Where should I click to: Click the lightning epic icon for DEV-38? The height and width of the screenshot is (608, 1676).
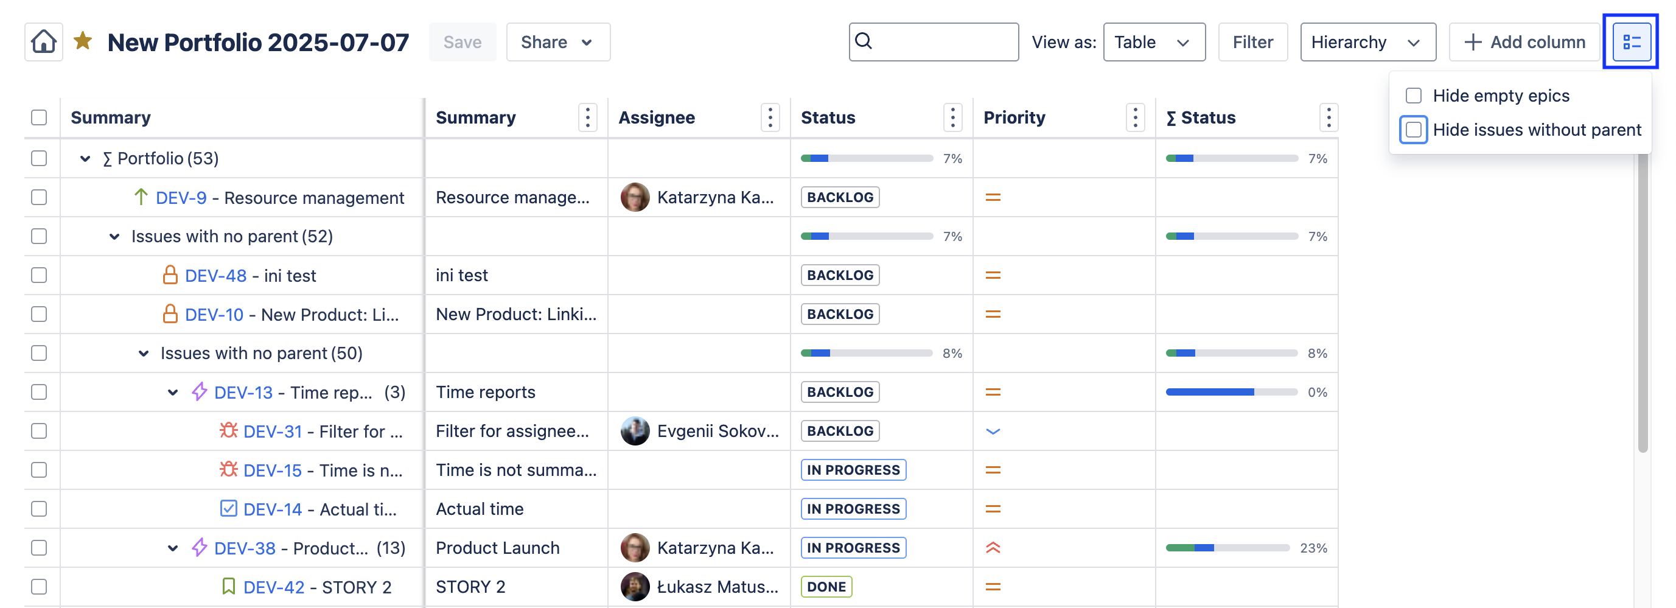point(199,548)
